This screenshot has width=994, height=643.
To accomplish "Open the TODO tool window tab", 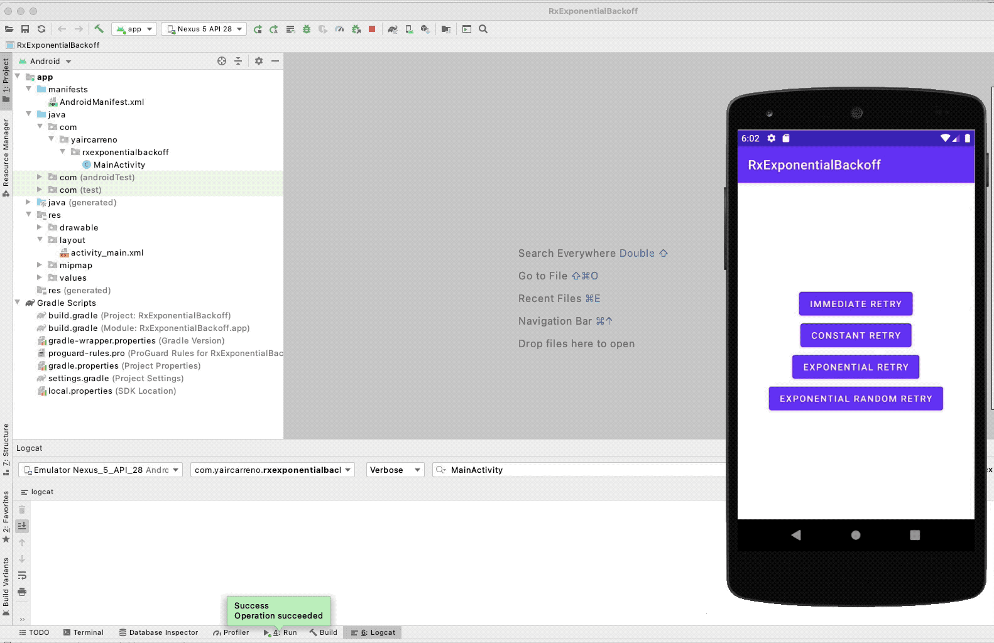I will pyautogui.click(x=34, y=632).
